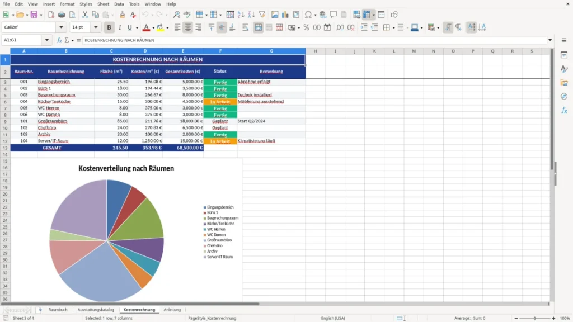The width and height of the screenshot is (573, 322).
Task: Sort ascending with the A-Z arrow icon
Action: [x=241, y=15]
